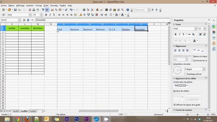Select column V header
The image size is (217, 122).
154,24
